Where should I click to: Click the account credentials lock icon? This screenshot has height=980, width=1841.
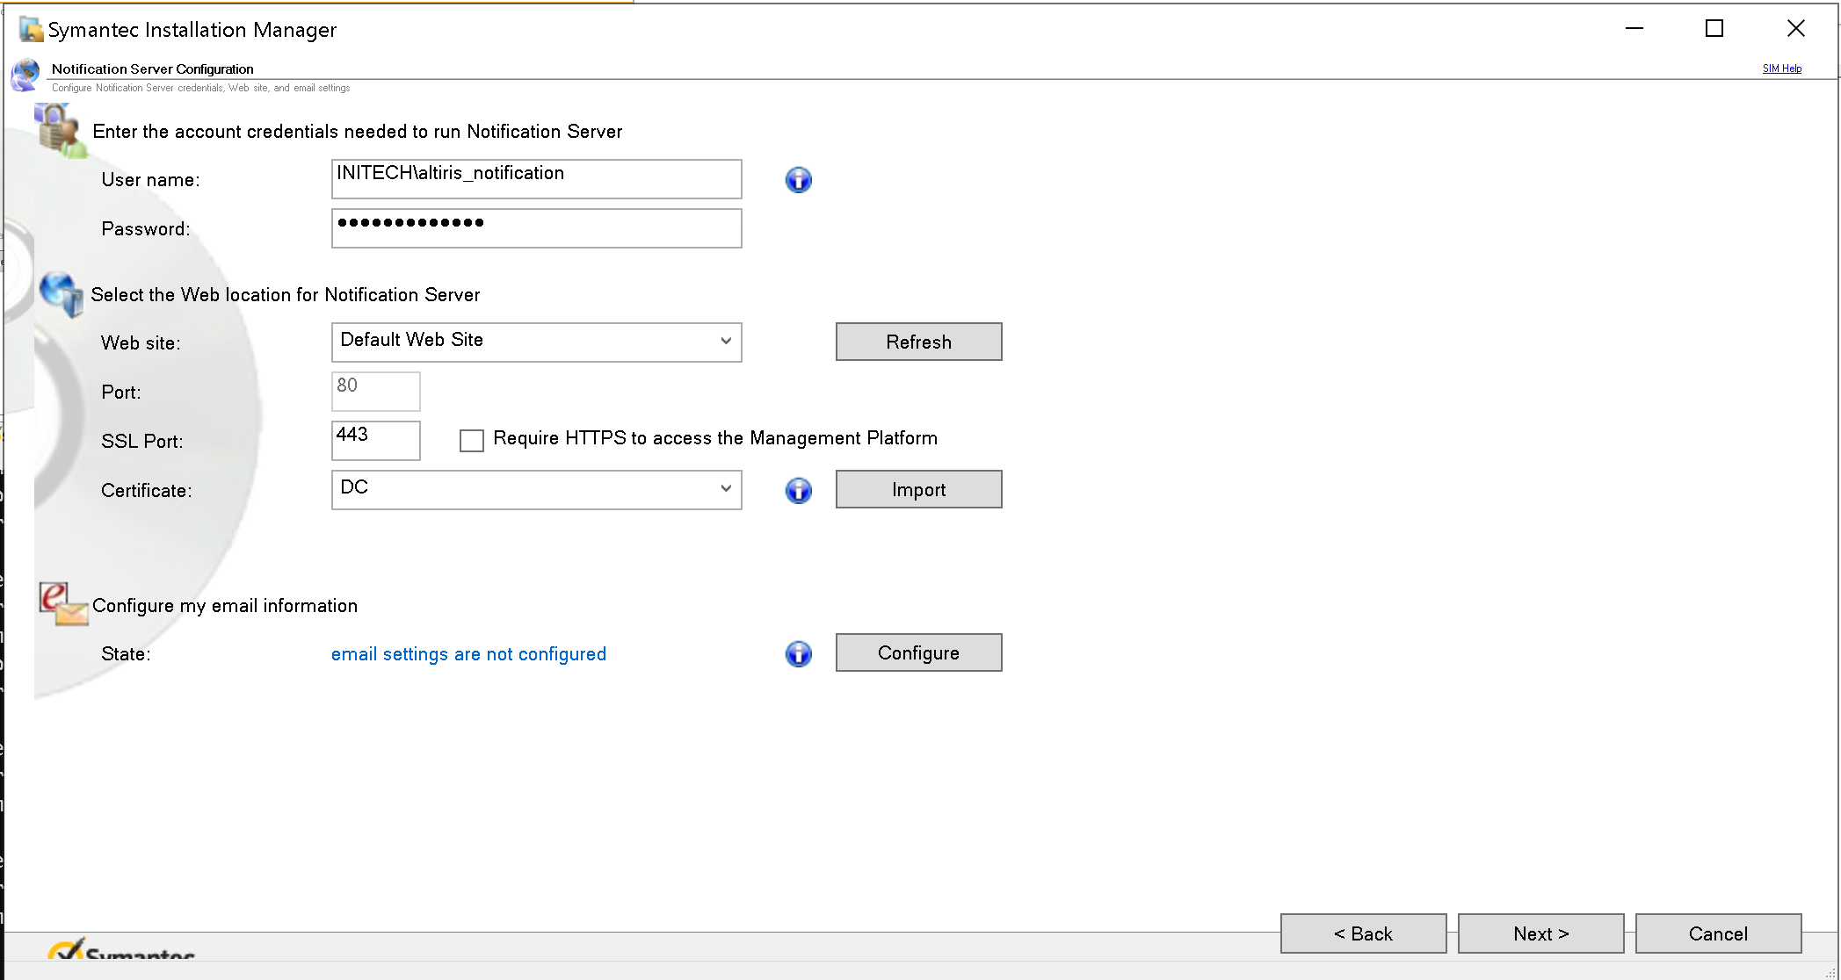61,130
